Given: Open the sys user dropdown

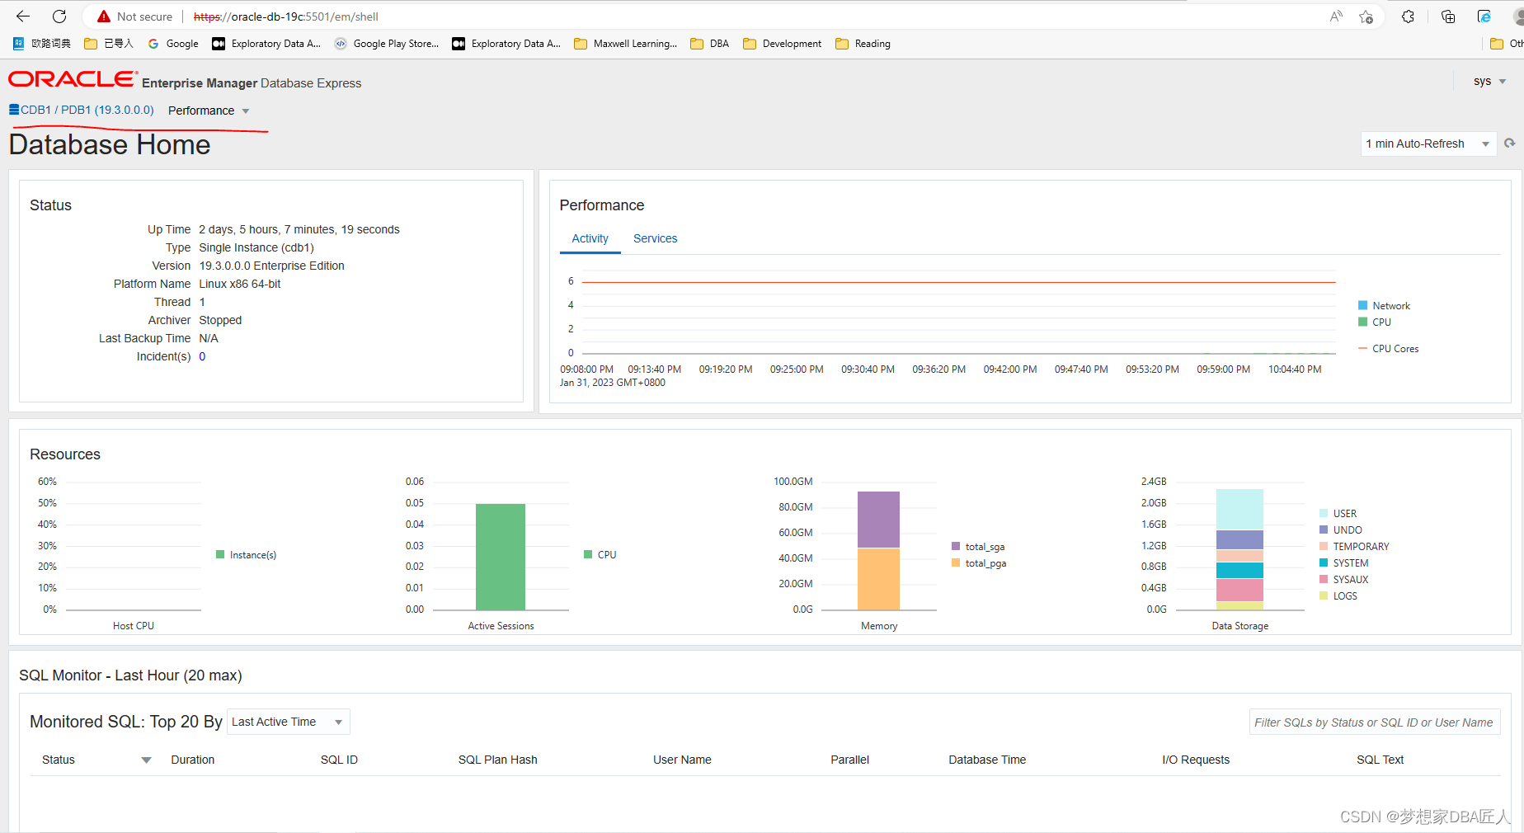Looking at the screenshot, I should (1489, 81).
